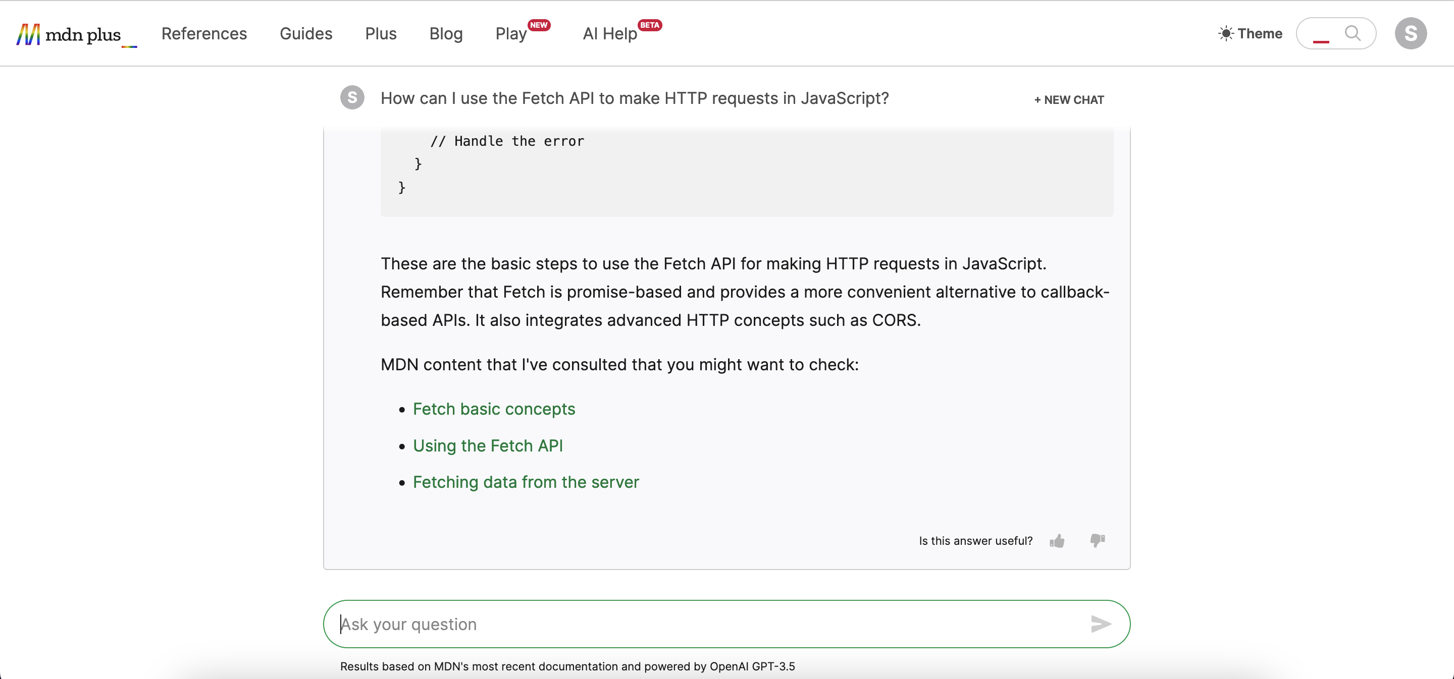Click the MDN Plus logo
1454x679 pixels.
68,33
